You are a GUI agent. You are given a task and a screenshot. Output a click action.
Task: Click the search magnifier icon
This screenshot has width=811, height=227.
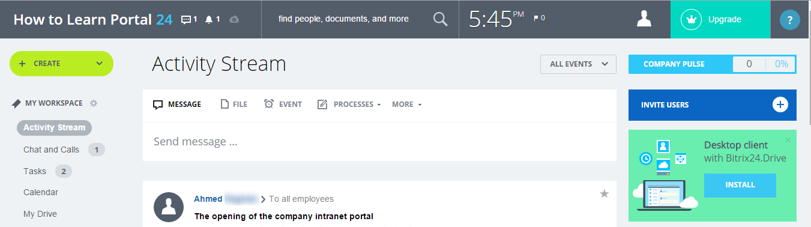(441, 19)
